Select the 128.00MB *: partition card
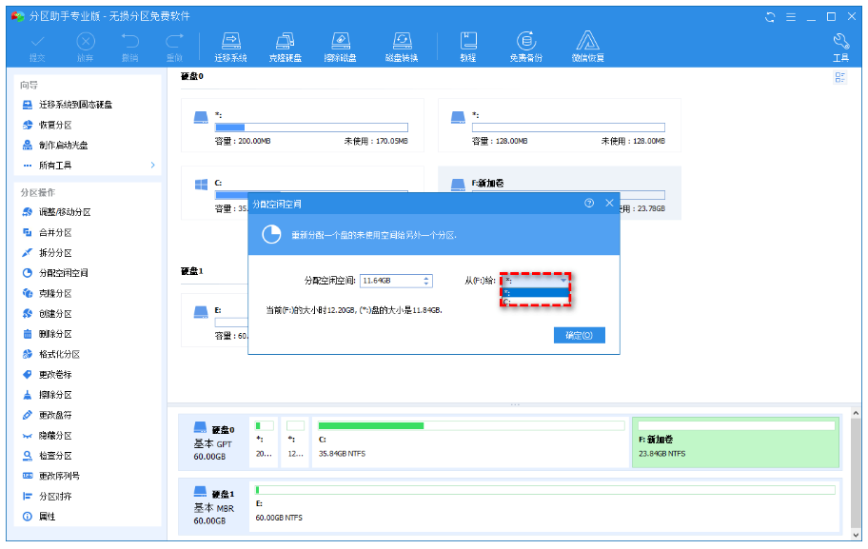The image size is (868, 549). [x=559, y=126]
